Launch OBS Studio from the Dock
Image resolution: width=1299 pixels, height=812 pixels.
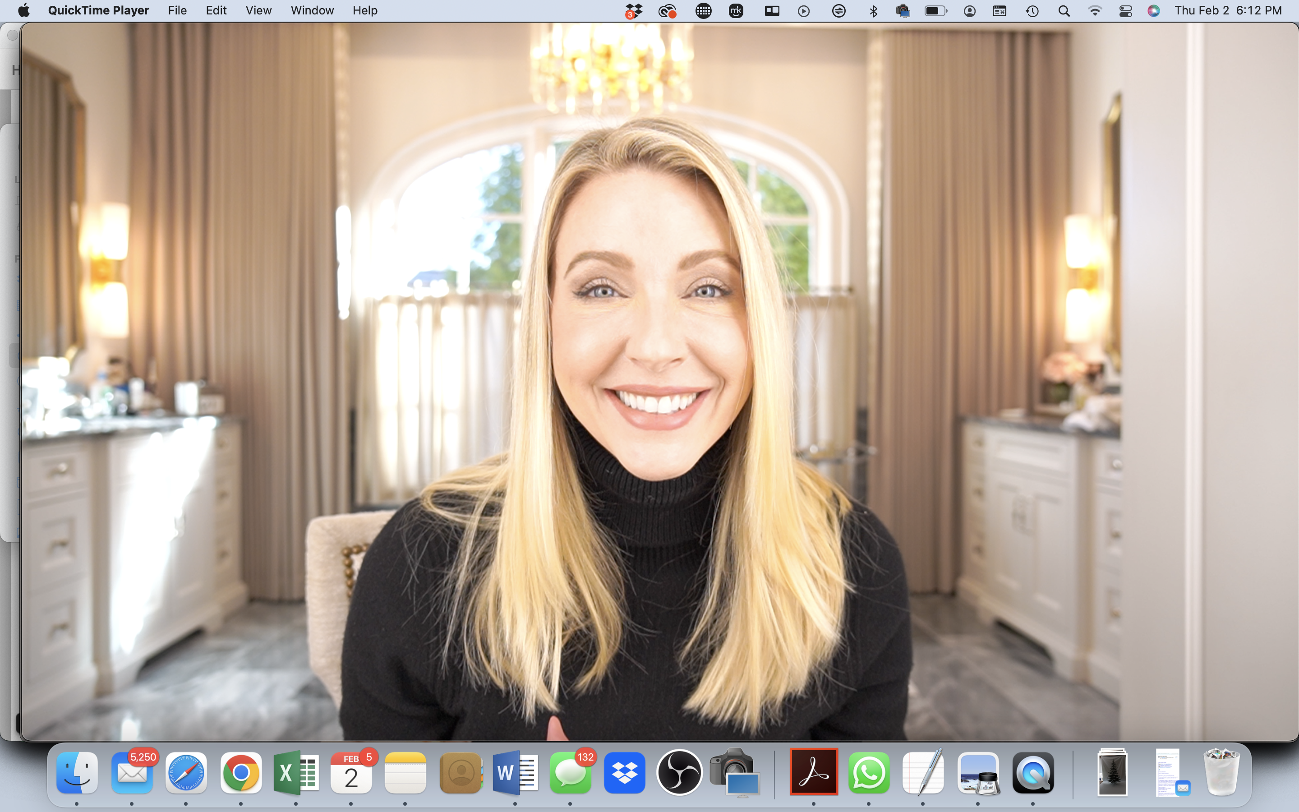680,773
